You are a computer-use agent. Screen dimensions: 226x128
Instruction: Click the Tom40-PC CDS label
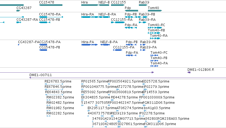pyautogui.click(x=159, y=53)
